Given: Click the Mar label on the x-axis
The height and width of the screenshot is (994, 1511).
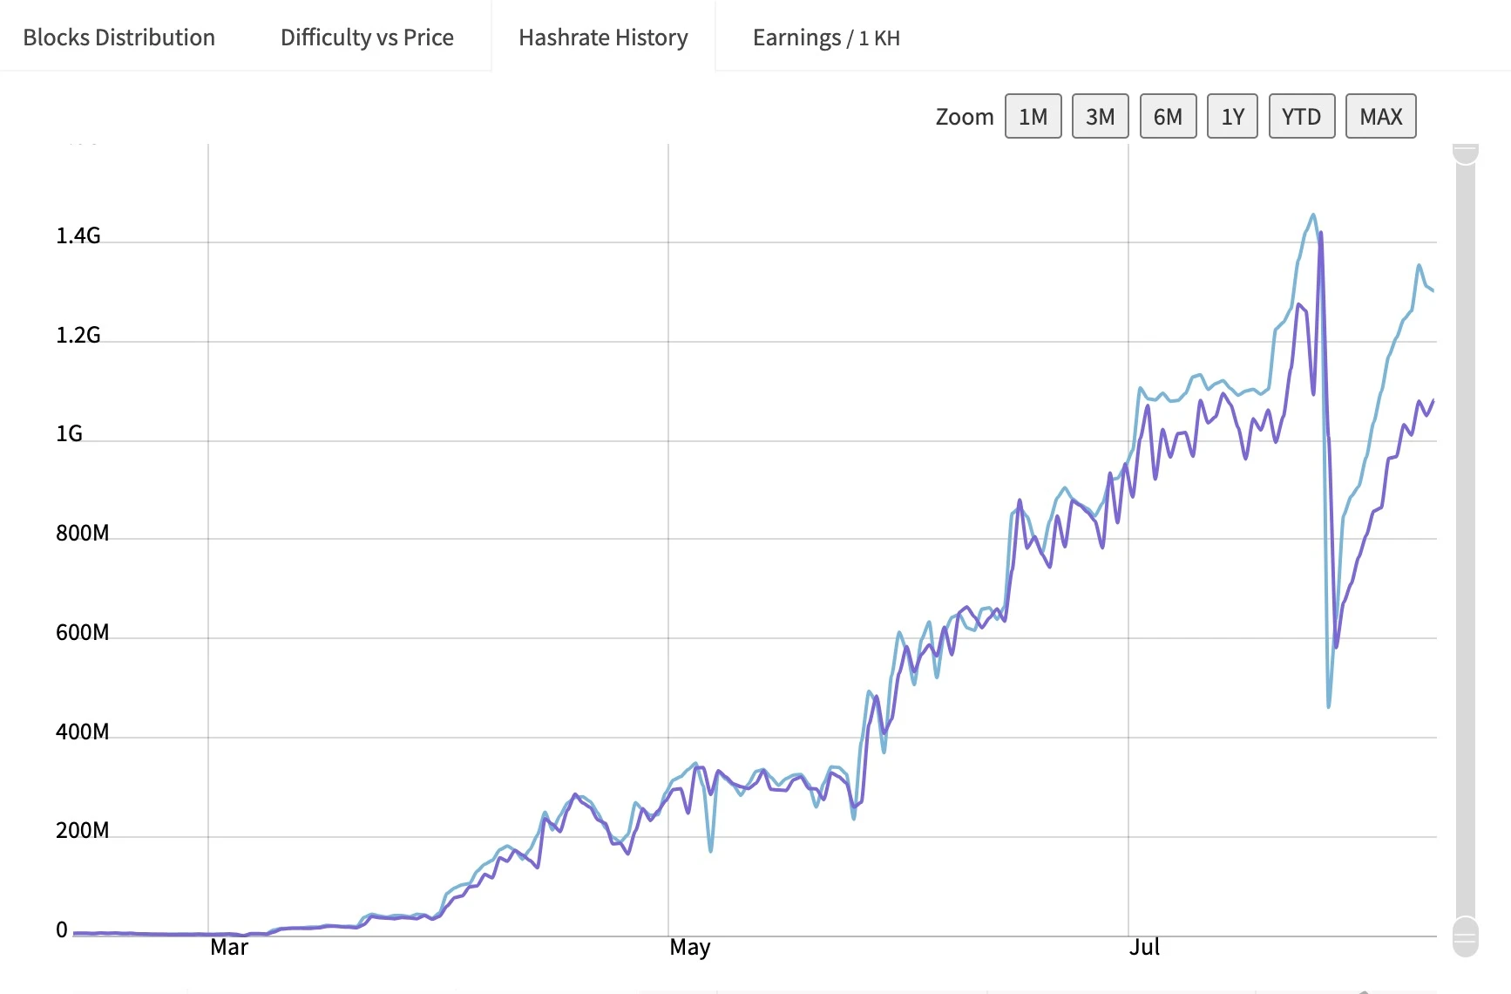Looking at the screenshot, I should [x=229, y=947].
